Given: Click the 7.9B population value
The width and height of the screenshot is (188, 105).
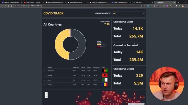Looking at the screenshot, I should coord(107,24).
